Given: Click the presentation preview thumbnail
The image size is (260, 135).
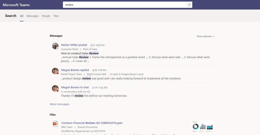Looking at the screenshot, I should coord(202,126).
